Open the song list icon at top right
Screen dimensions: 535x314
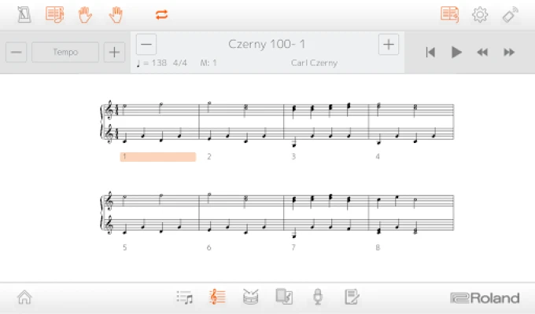[449, 14]
